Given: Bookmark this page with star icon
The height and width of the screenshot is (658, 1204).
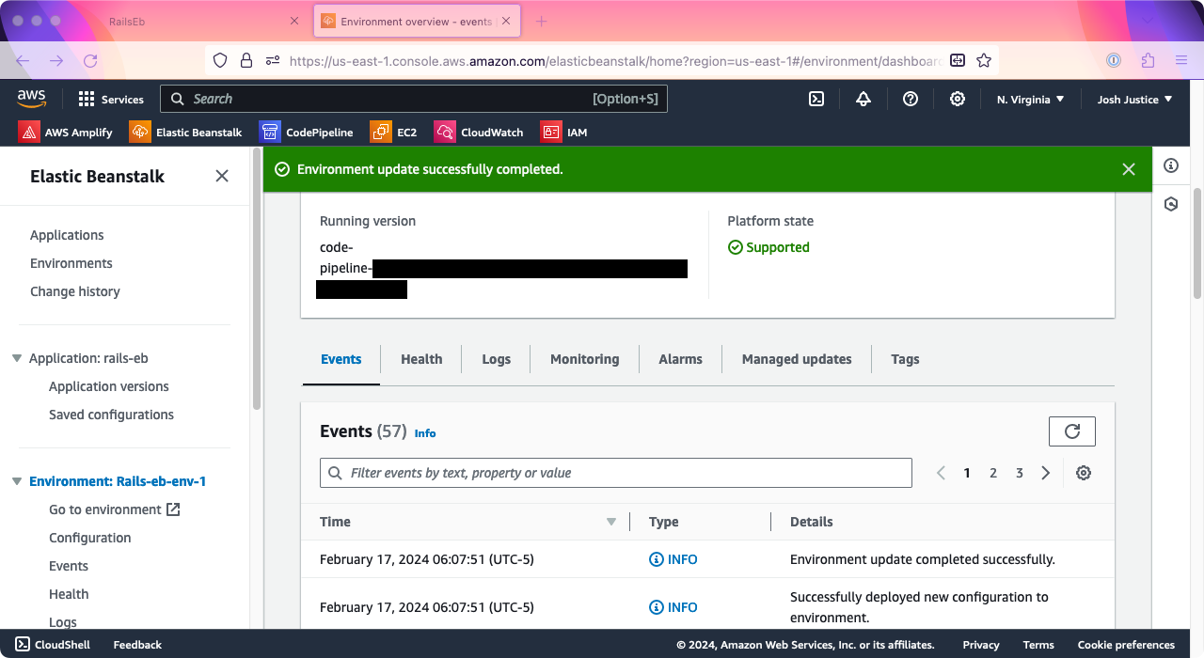Looking at the screenshot, I should pyautogui.click(x=984, y=60).
